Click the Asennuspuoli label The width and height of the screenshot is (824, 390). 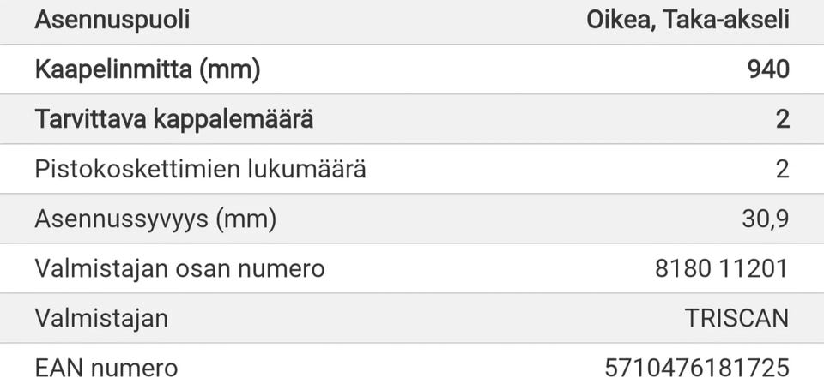112,20
